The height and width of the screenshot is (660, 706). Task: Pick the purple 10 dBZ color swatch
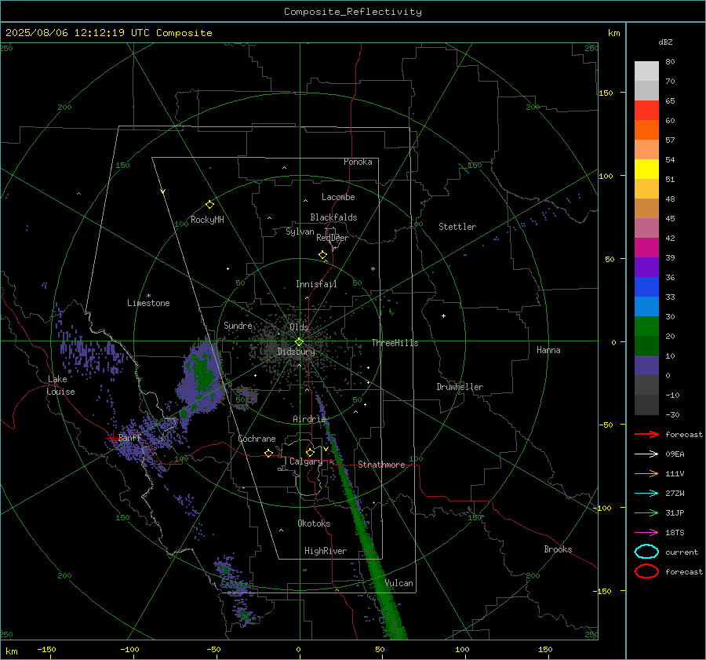click(x=646, y=366)
